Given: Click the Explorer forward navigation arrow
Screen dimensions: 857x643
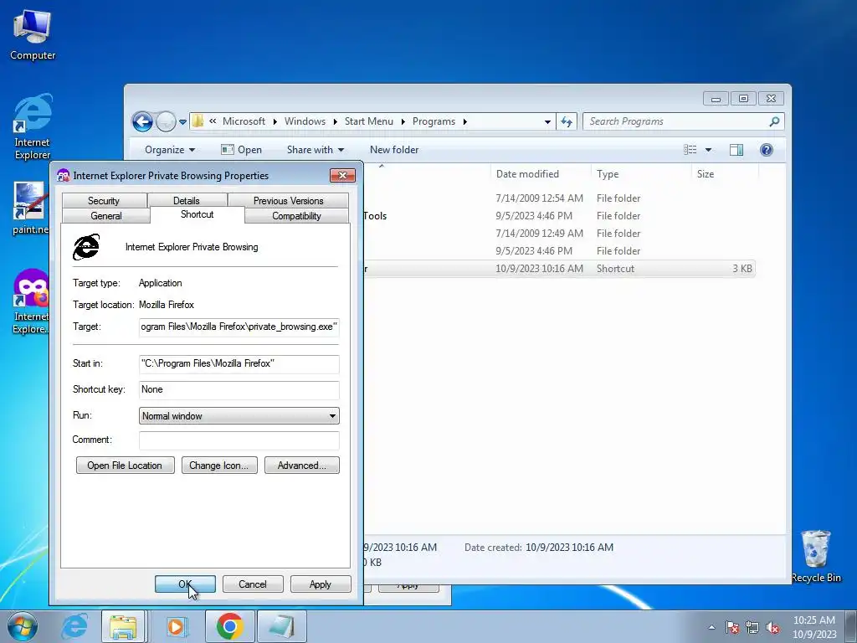Looking at the screenshot, I should click(x=166, y=121).
